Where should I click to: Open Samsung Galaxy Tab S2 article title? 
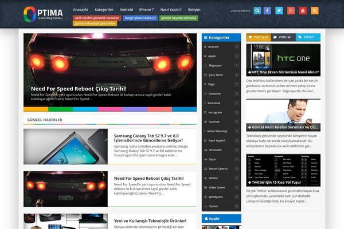pyautogui.click(x=148, y=138)
